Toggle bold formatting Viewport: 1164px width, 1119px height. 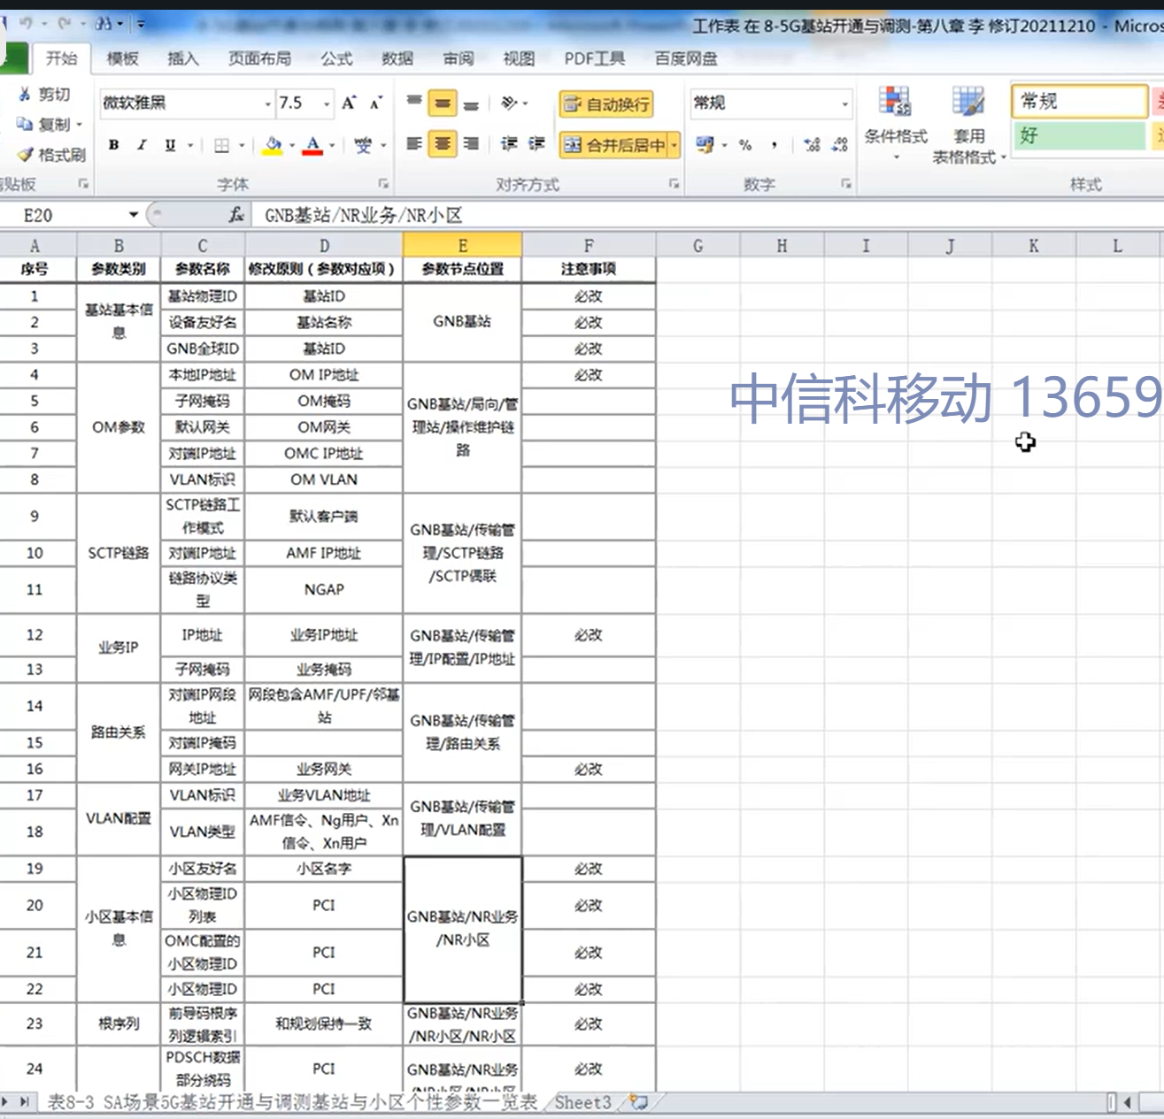tap(114, 145)
